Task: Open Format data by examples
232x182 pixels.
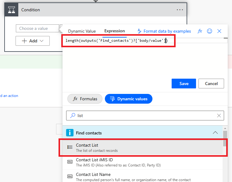Action: pyautogui.click(x=164, y=31)
